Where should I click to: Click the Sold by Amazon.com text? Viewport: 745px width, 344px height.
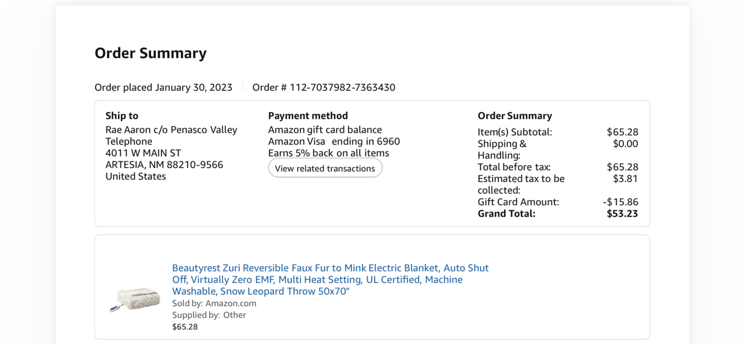(214, 303)
